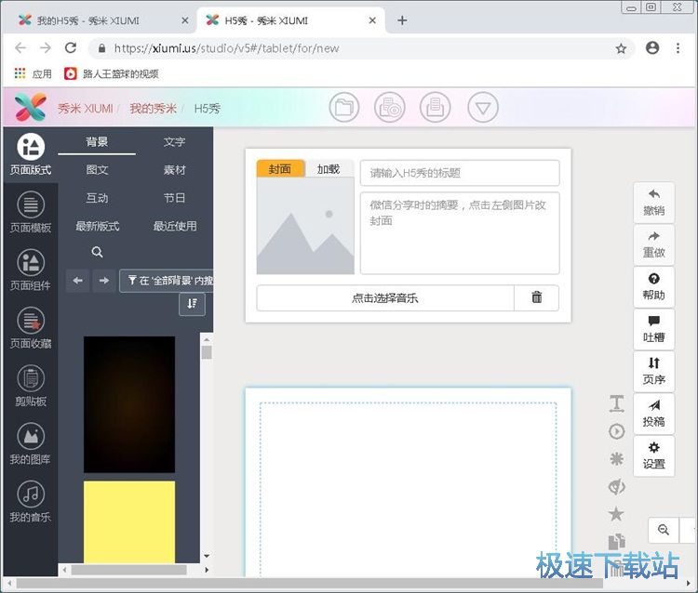The height and width of the screenshot is (593, 698).
Task: Open the 吐槽 feedback button
Action: (x=653, y=329)
